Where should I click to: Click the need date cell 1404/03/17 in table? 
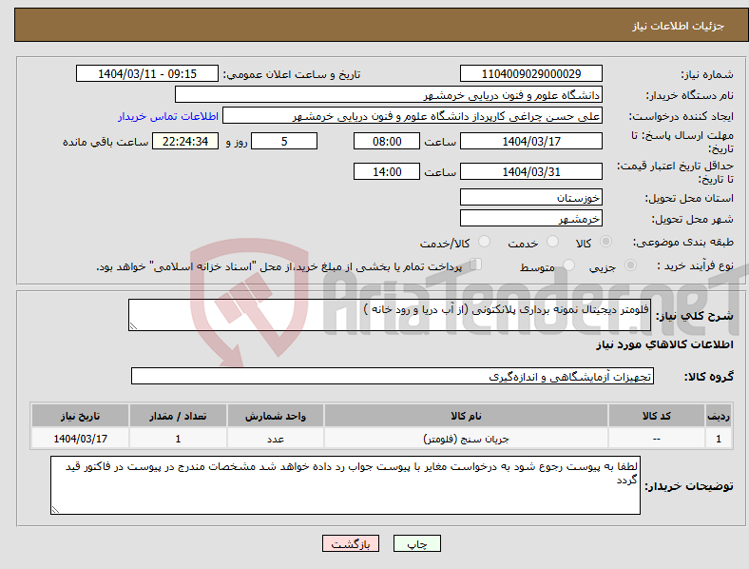(80, 438)
